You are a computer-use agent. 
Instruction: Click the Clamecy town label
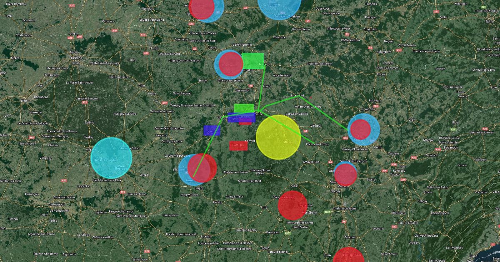point(222,118)
